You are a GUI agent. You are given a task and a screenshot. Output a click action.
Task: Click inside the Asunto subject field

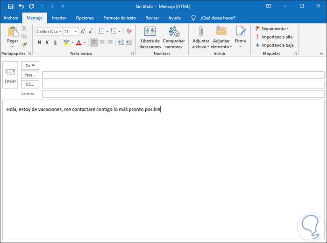[183, 94]
